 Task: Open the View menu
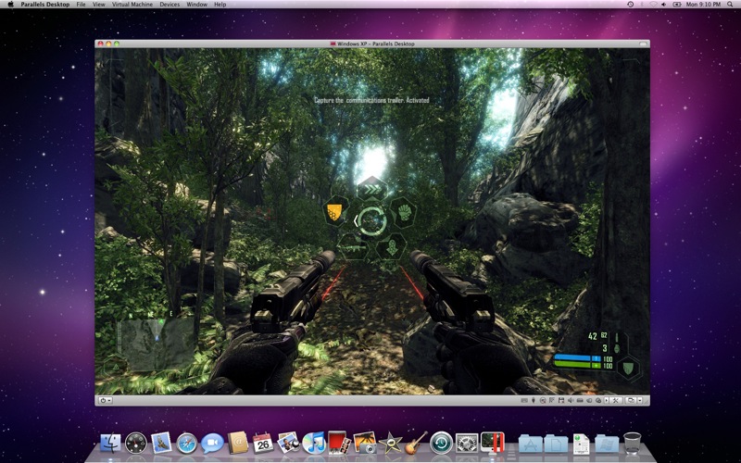(99, 5)
